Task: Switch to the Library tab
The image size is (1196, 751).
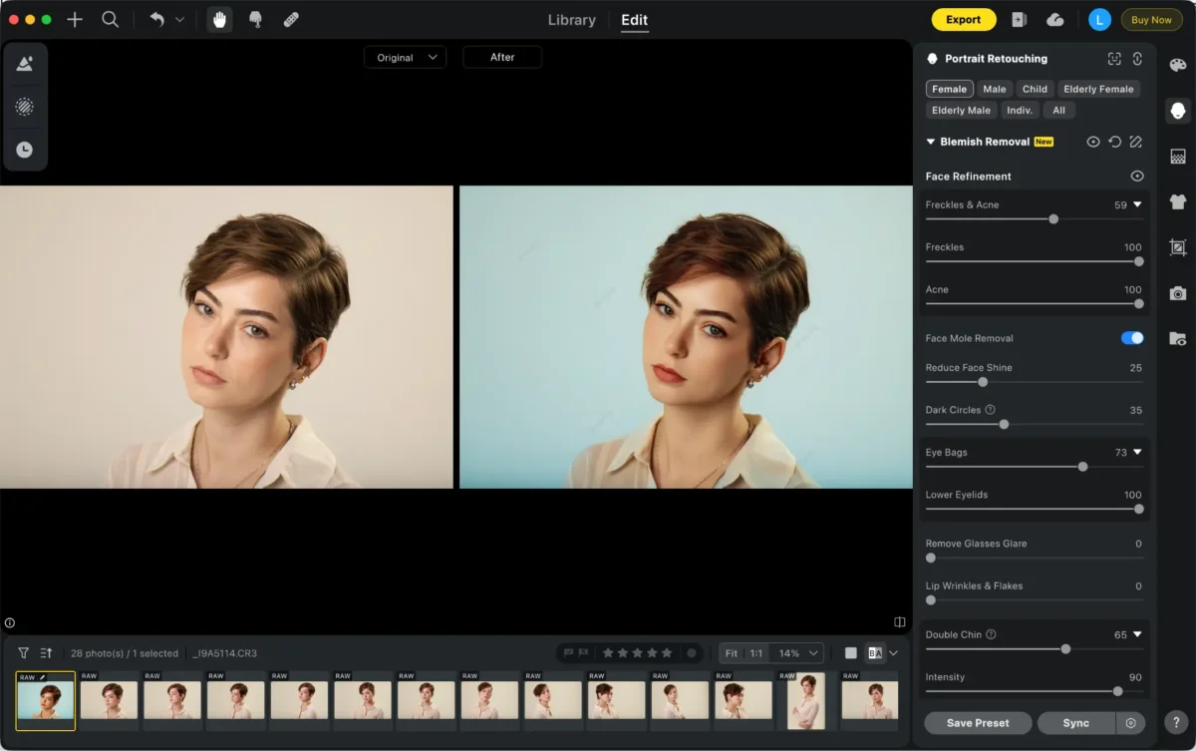Action: 571,19
